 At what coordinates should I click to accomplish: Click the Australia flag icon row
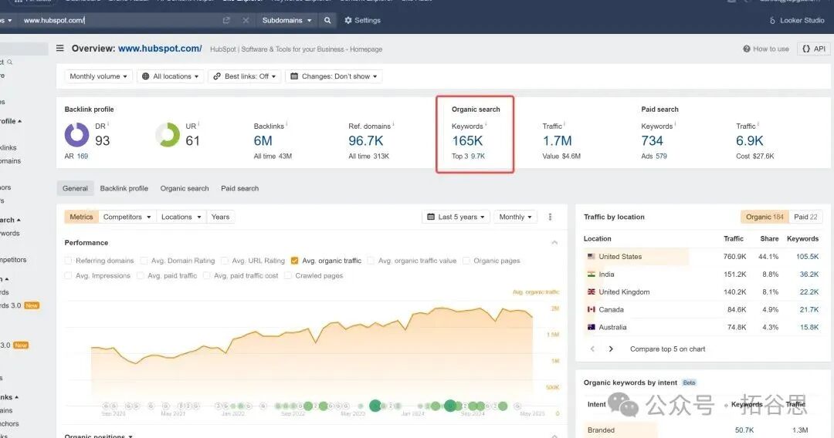point(591,327)
